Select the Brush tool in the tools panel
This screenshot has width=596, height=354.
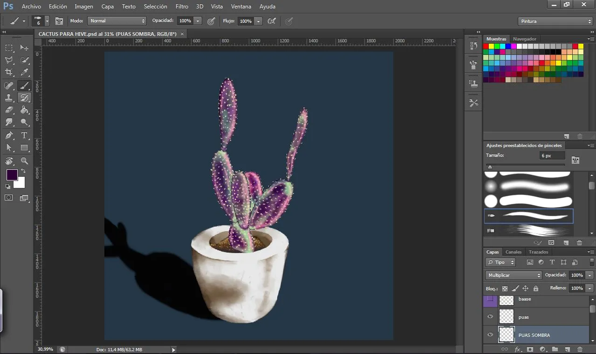(24, 85)
